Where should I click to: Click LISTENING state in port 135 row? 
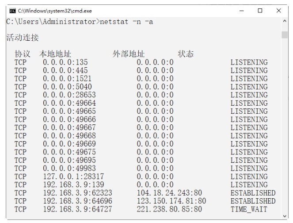pyautogui.click(x=249, y=62)
